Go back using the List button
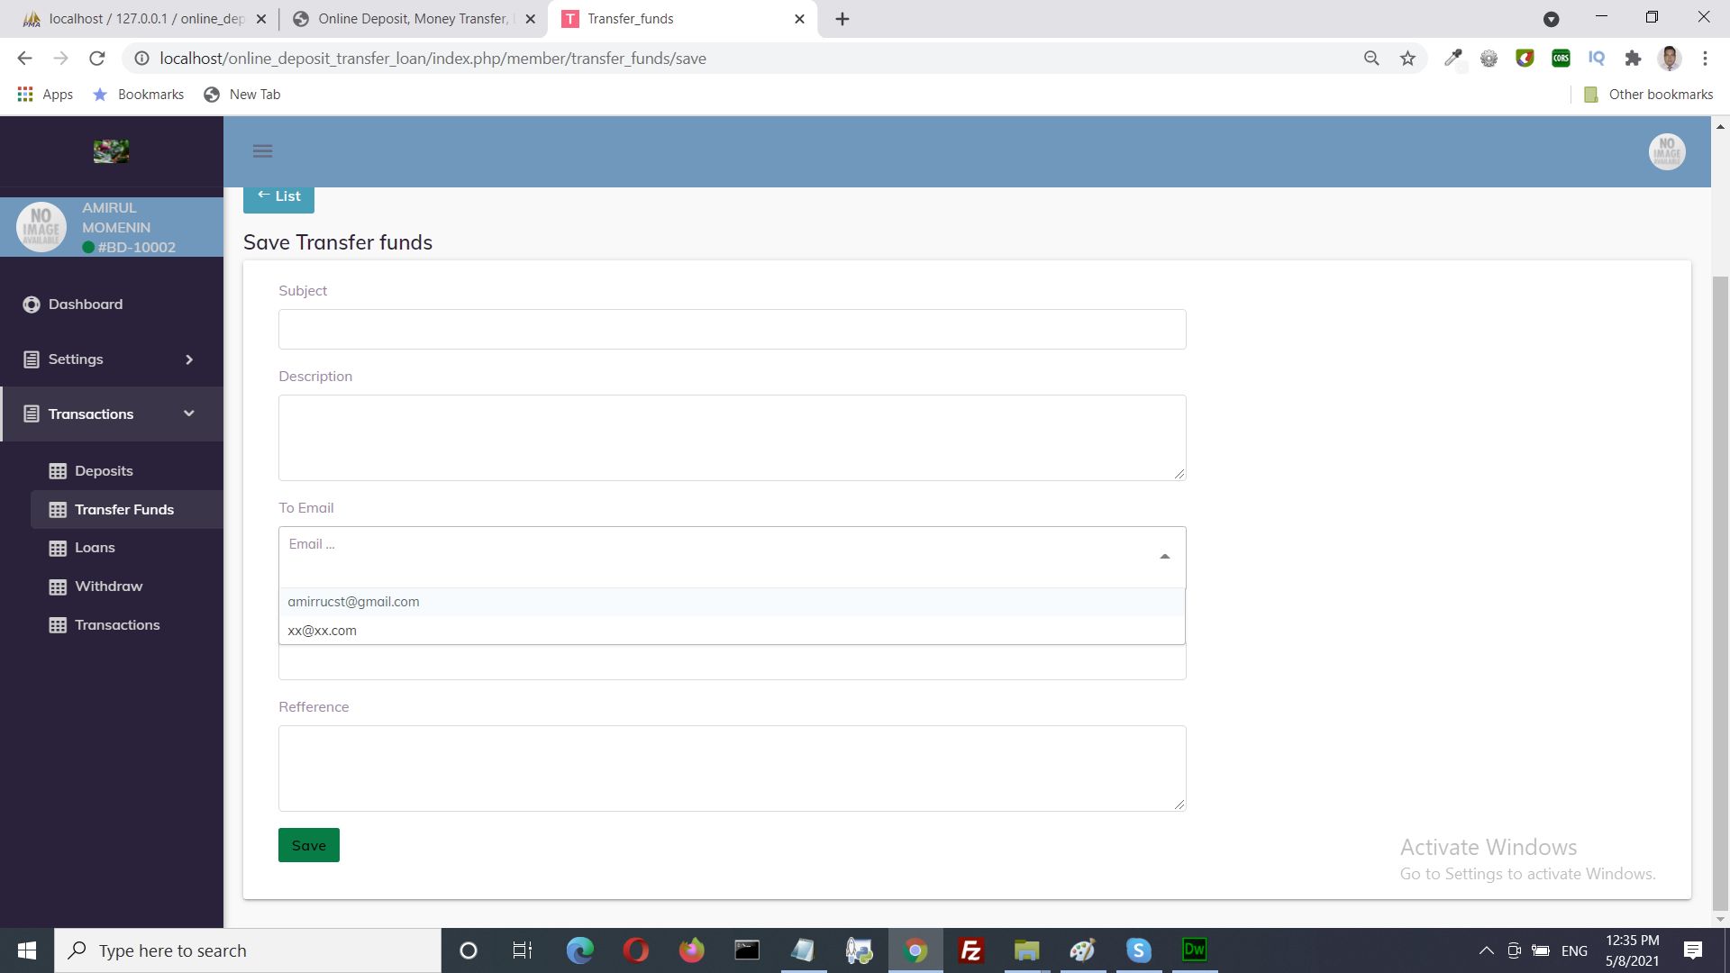 pyautogui.click(x=278, y=196)
